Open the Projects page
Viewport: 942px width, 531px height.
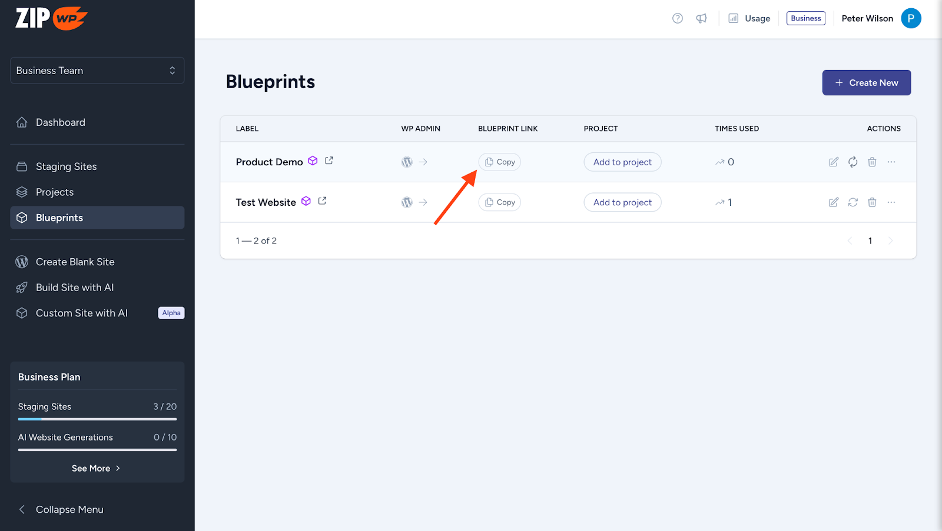(54, 192)
